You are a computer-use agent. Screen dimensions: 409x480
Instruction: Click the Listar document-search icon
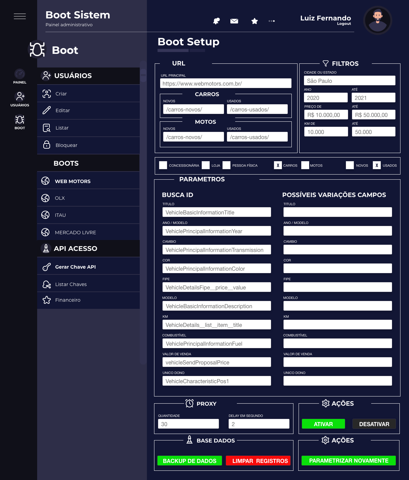click(47, 128)
